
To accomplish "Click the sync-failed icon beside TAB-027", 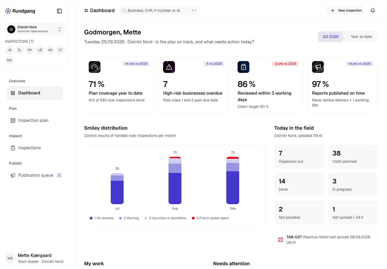I will 281,240.
